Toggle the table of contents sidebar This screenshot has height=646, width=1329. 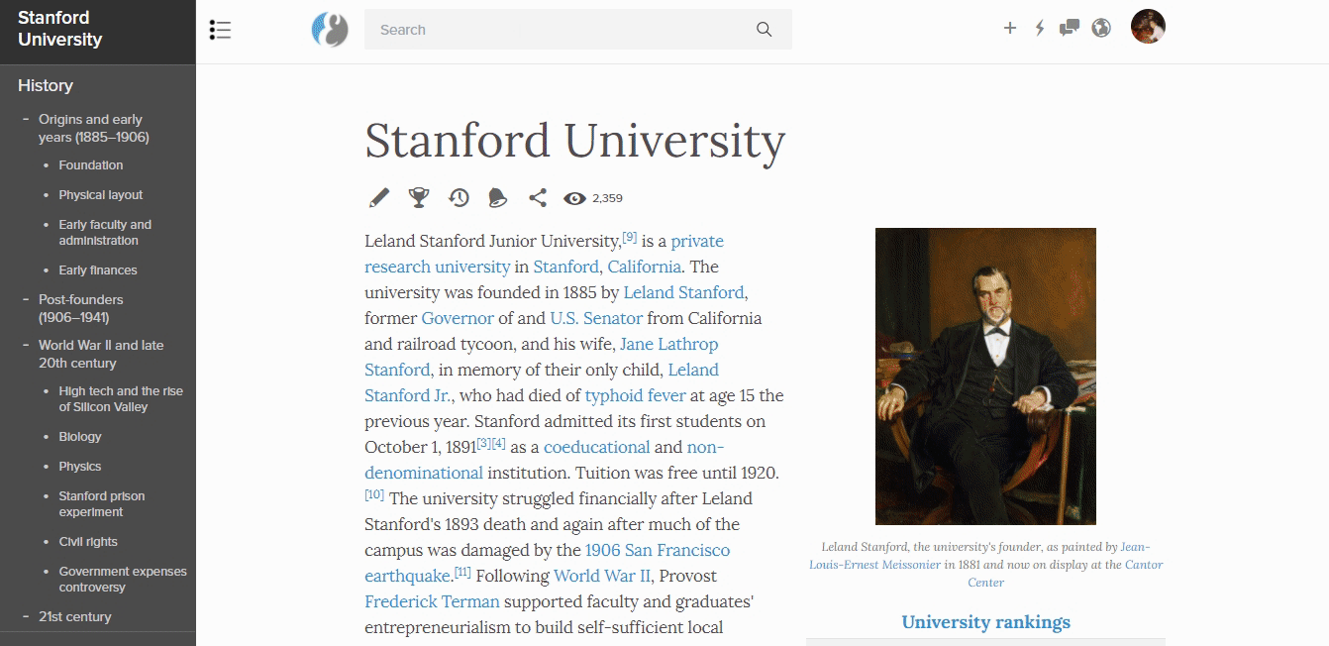220,30
